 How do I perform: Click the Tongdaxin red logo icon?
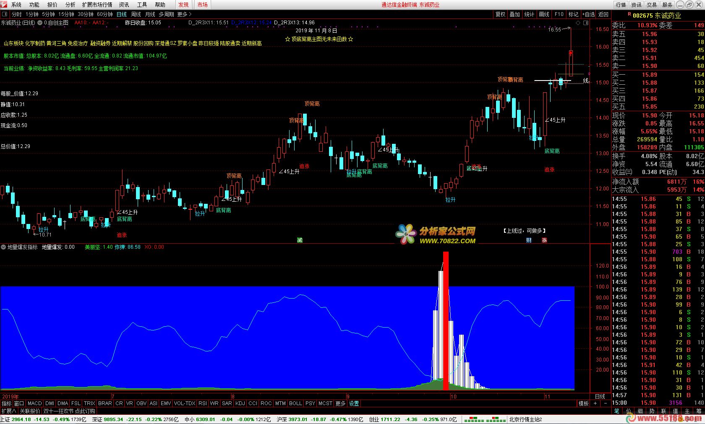pyautogui.click(x=5, y=5)
